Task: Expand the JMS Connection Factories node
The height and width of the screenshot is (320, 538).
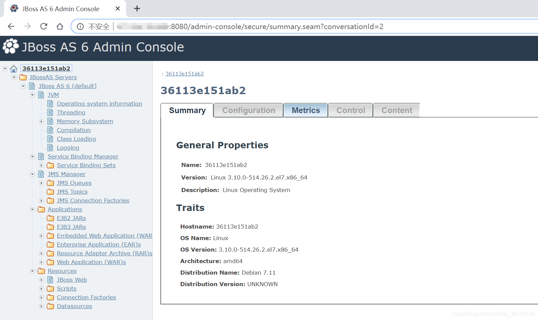Action: click(42, 200)
